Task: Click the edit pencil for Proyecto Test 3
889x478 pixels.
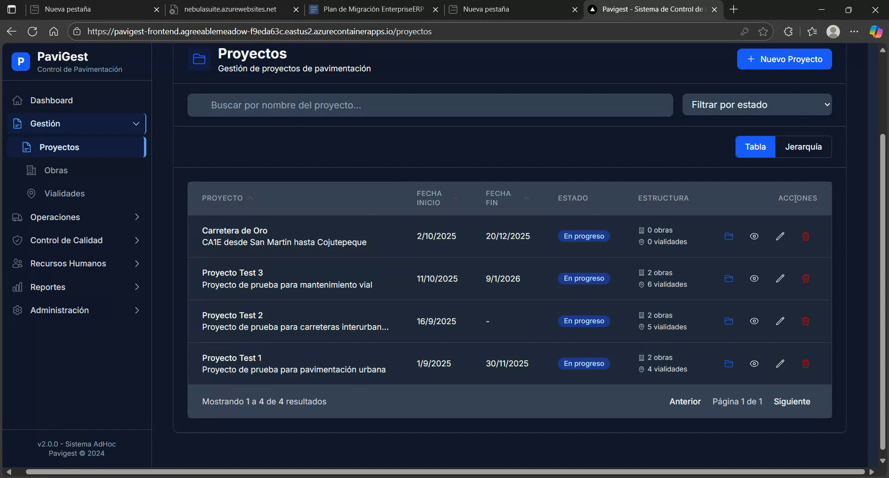Action: pyautogui.click(x=780, y=278)
